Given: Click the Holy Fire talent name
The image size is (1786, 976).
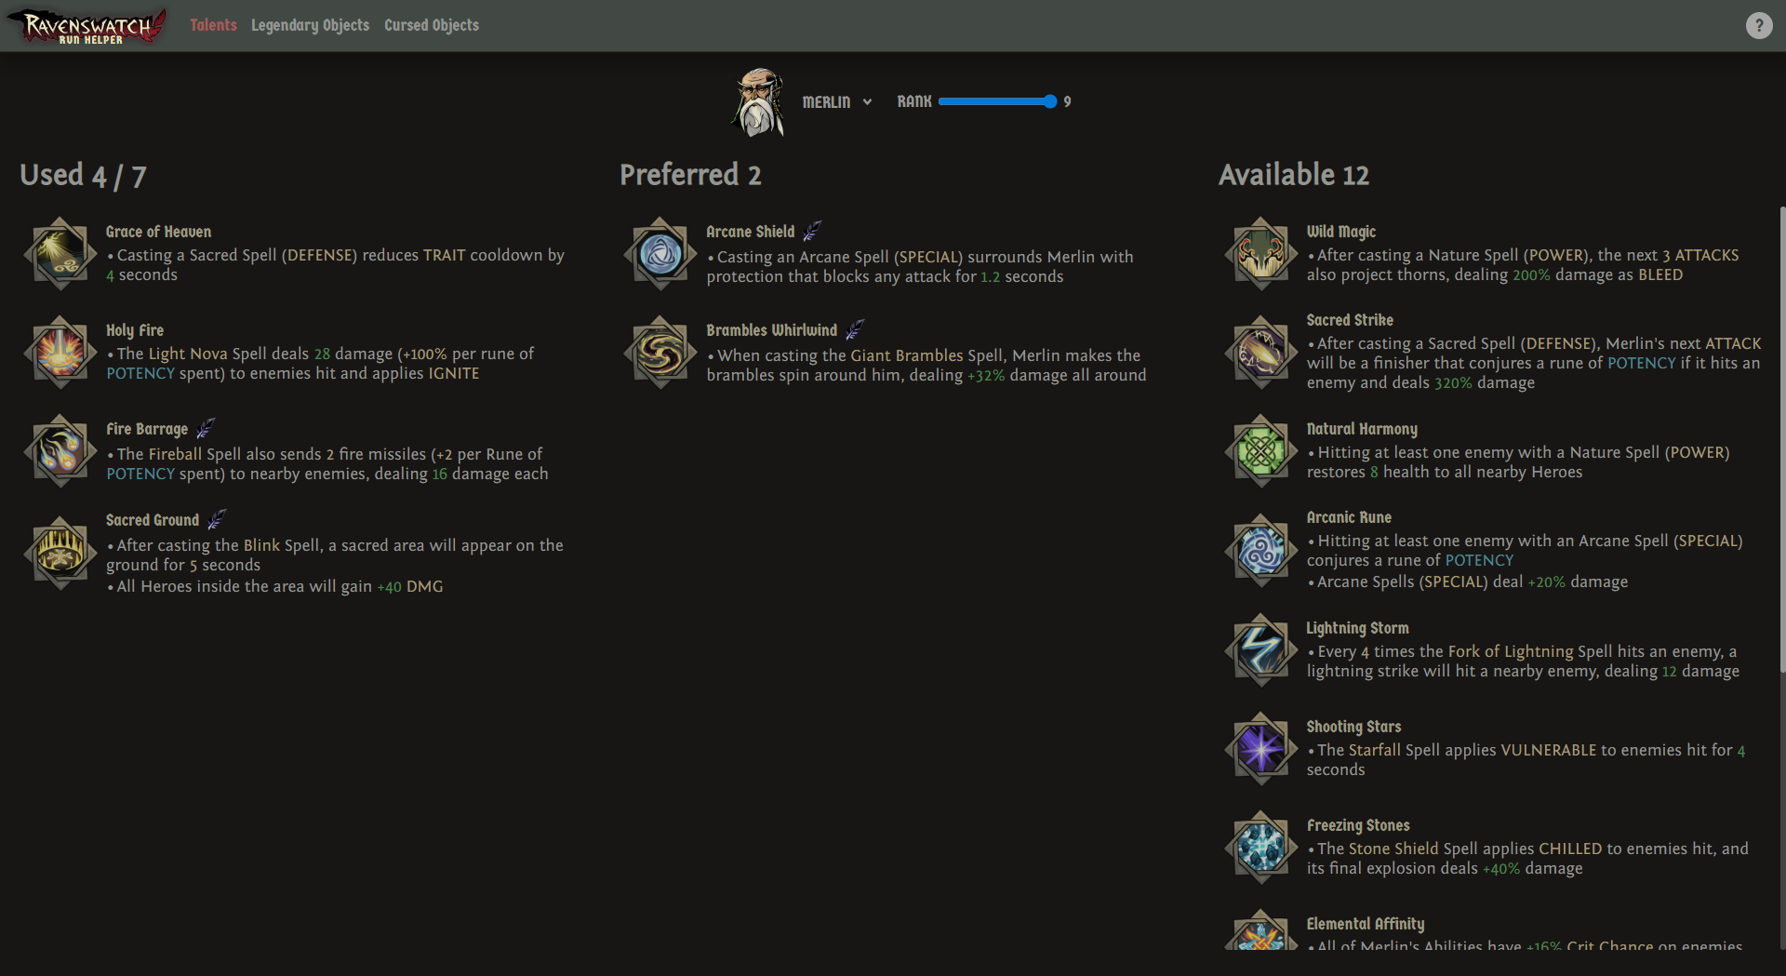Looking at the screenshot, I should pyautogui.click(x=135, y=330).
